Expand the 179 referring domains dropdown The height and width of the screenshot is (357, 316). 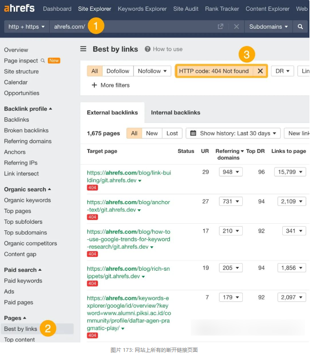pyautogui.click(x=231, y=297)
